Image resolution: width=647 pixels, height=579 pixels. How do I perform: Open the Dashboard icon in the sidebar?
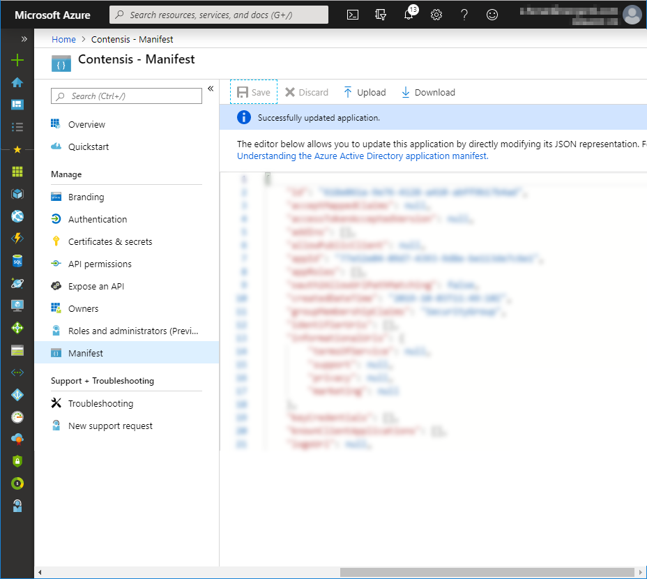click(17, 105)
